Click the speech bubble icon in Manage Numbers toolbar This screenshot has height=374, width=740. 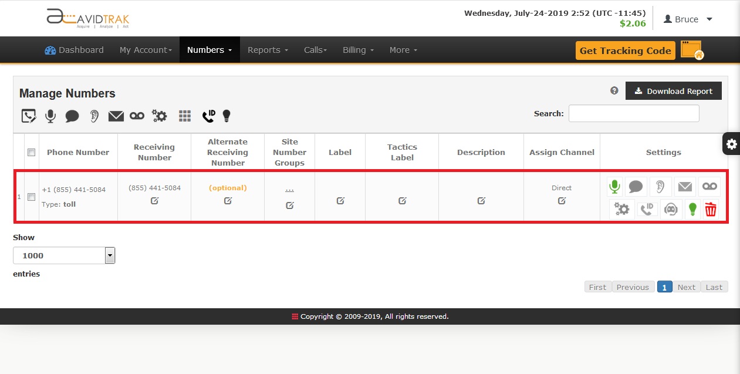(72, 116)
